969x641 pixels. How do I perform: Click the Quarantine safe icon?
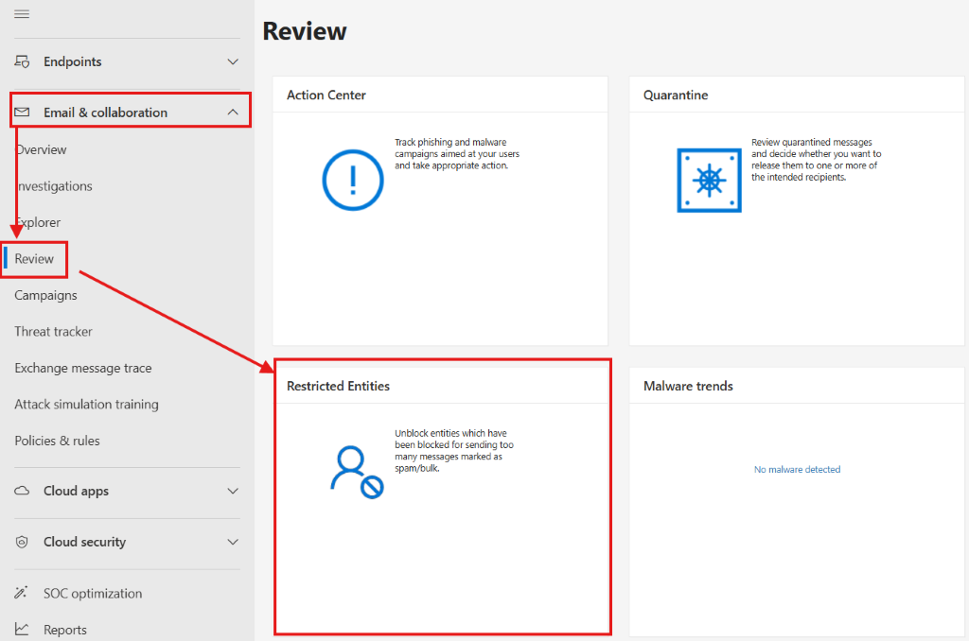[709, 181]
